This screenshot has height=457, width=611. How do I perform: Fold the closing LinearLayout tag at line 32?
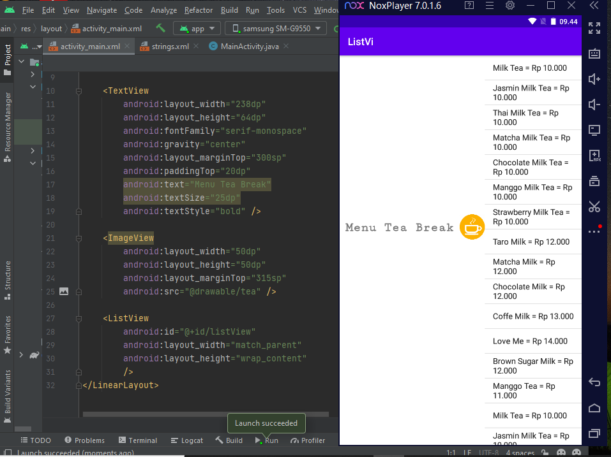pos(79,386)
